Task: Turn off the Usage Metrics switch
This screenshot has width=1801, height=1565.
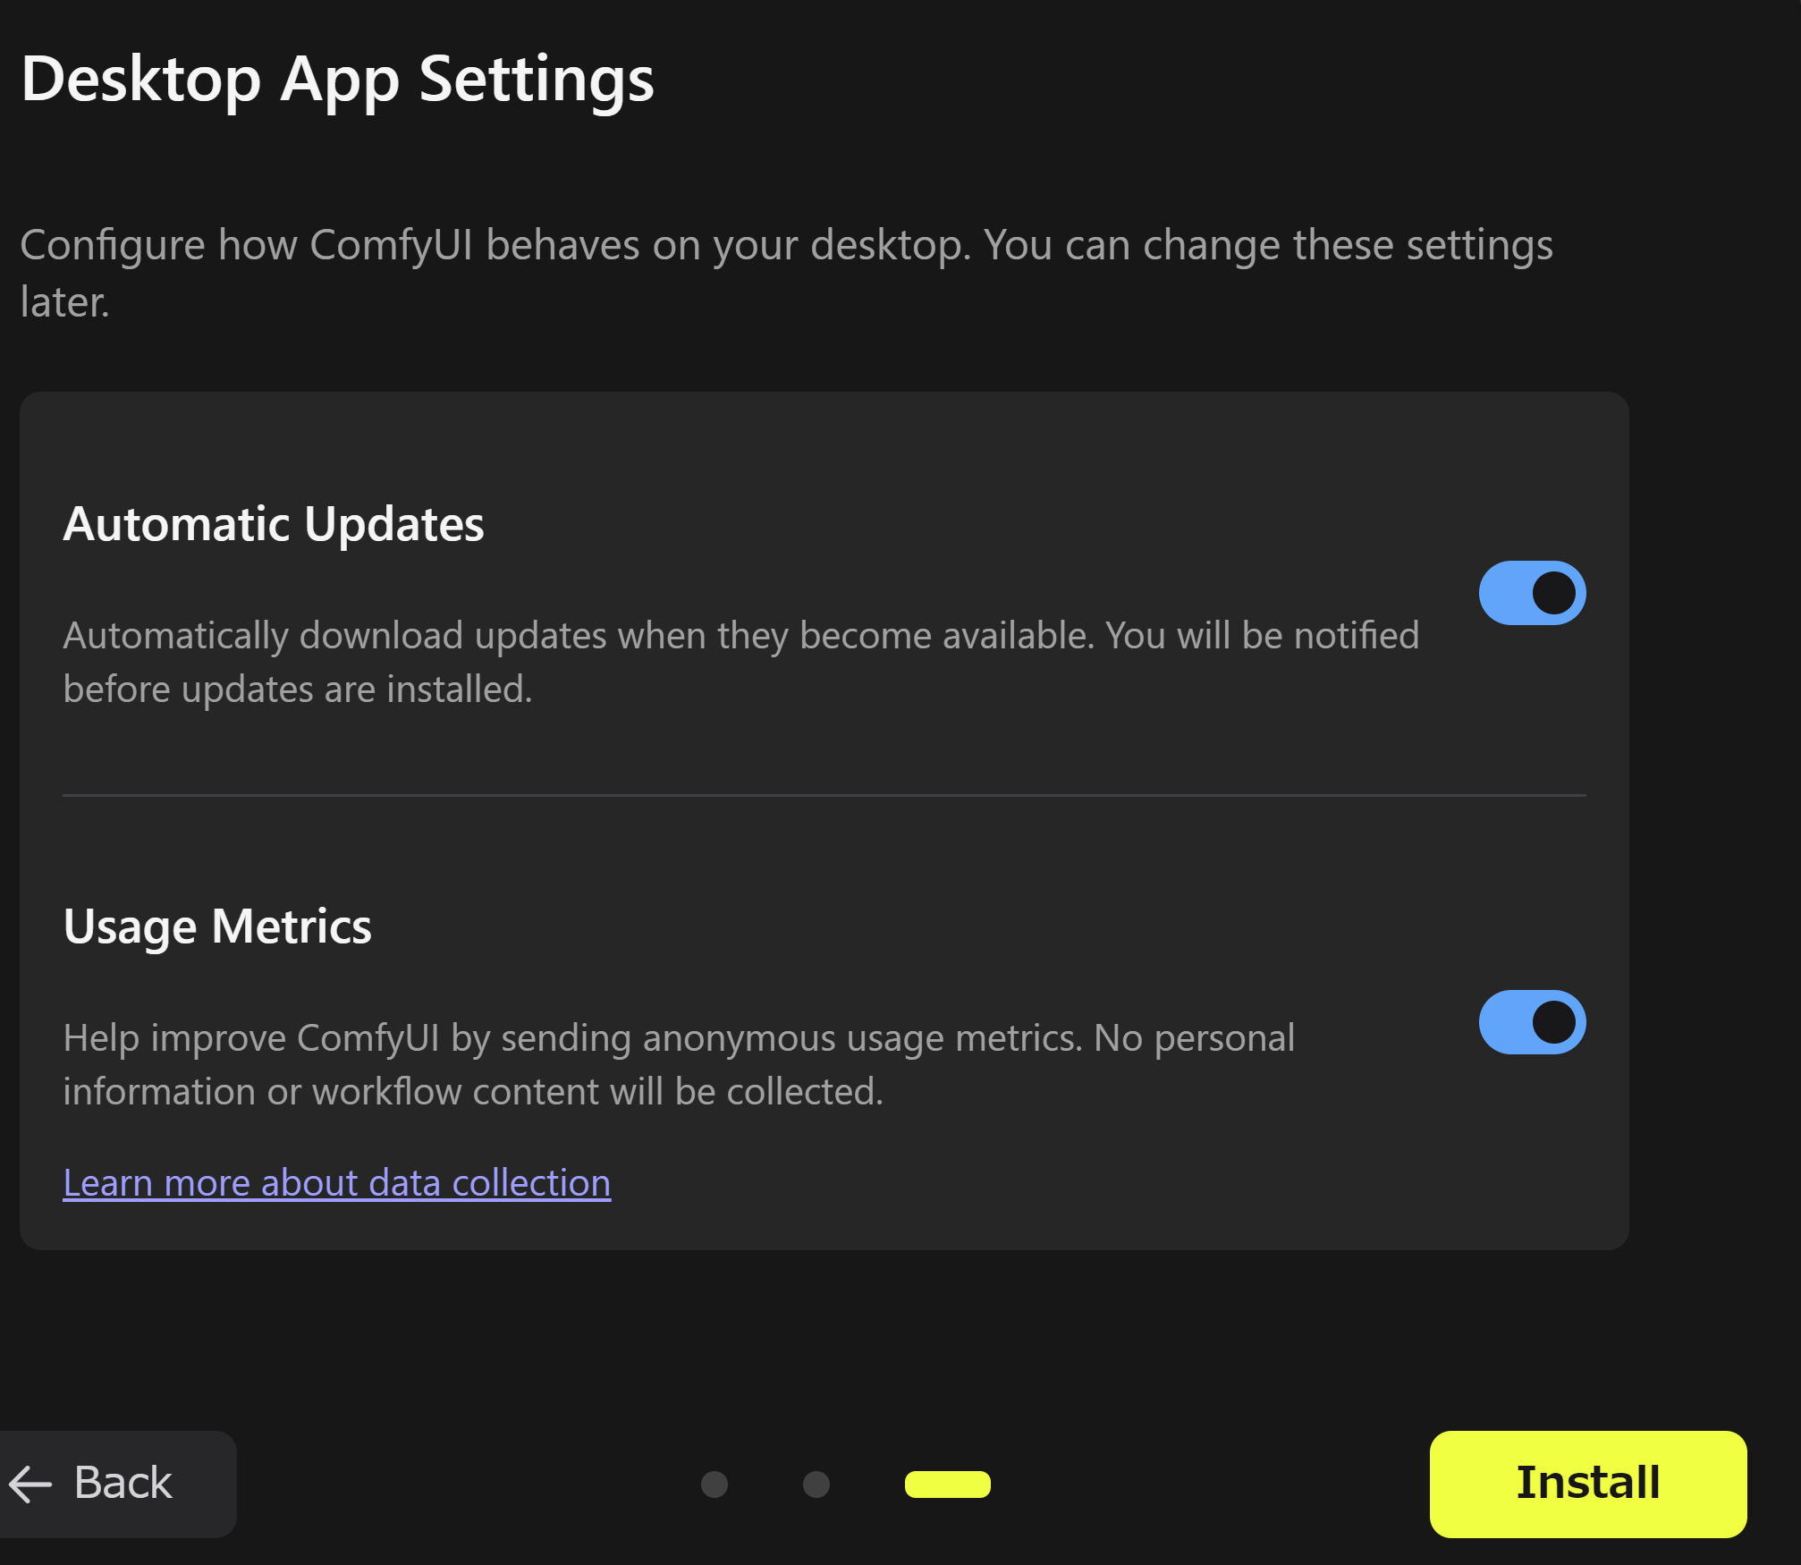Action: [1532, 1022]
